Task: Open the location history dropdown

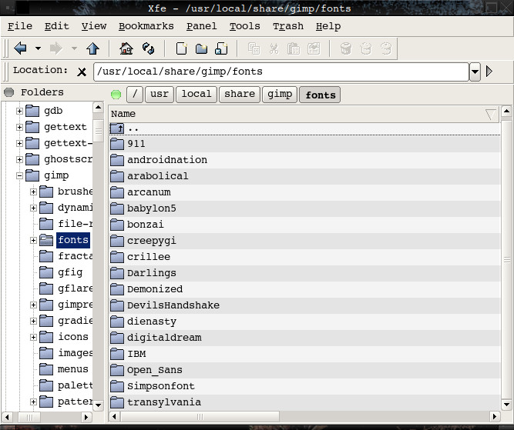Action: (475, 72)
